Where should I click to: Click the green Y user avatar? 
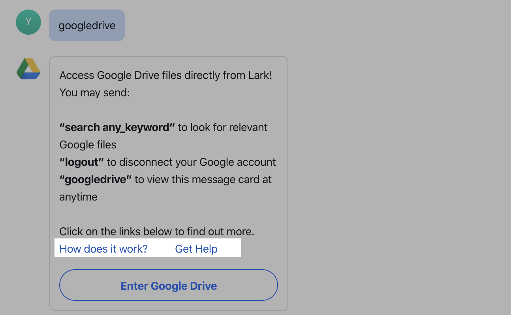tap(28, 22)
